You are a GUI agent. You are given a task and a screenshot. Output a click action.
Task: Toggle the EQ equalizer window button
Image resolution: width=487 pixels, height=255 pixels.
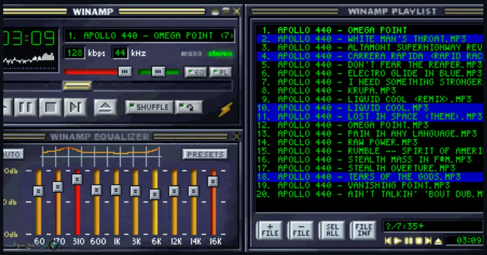click(x=196, y=72)
